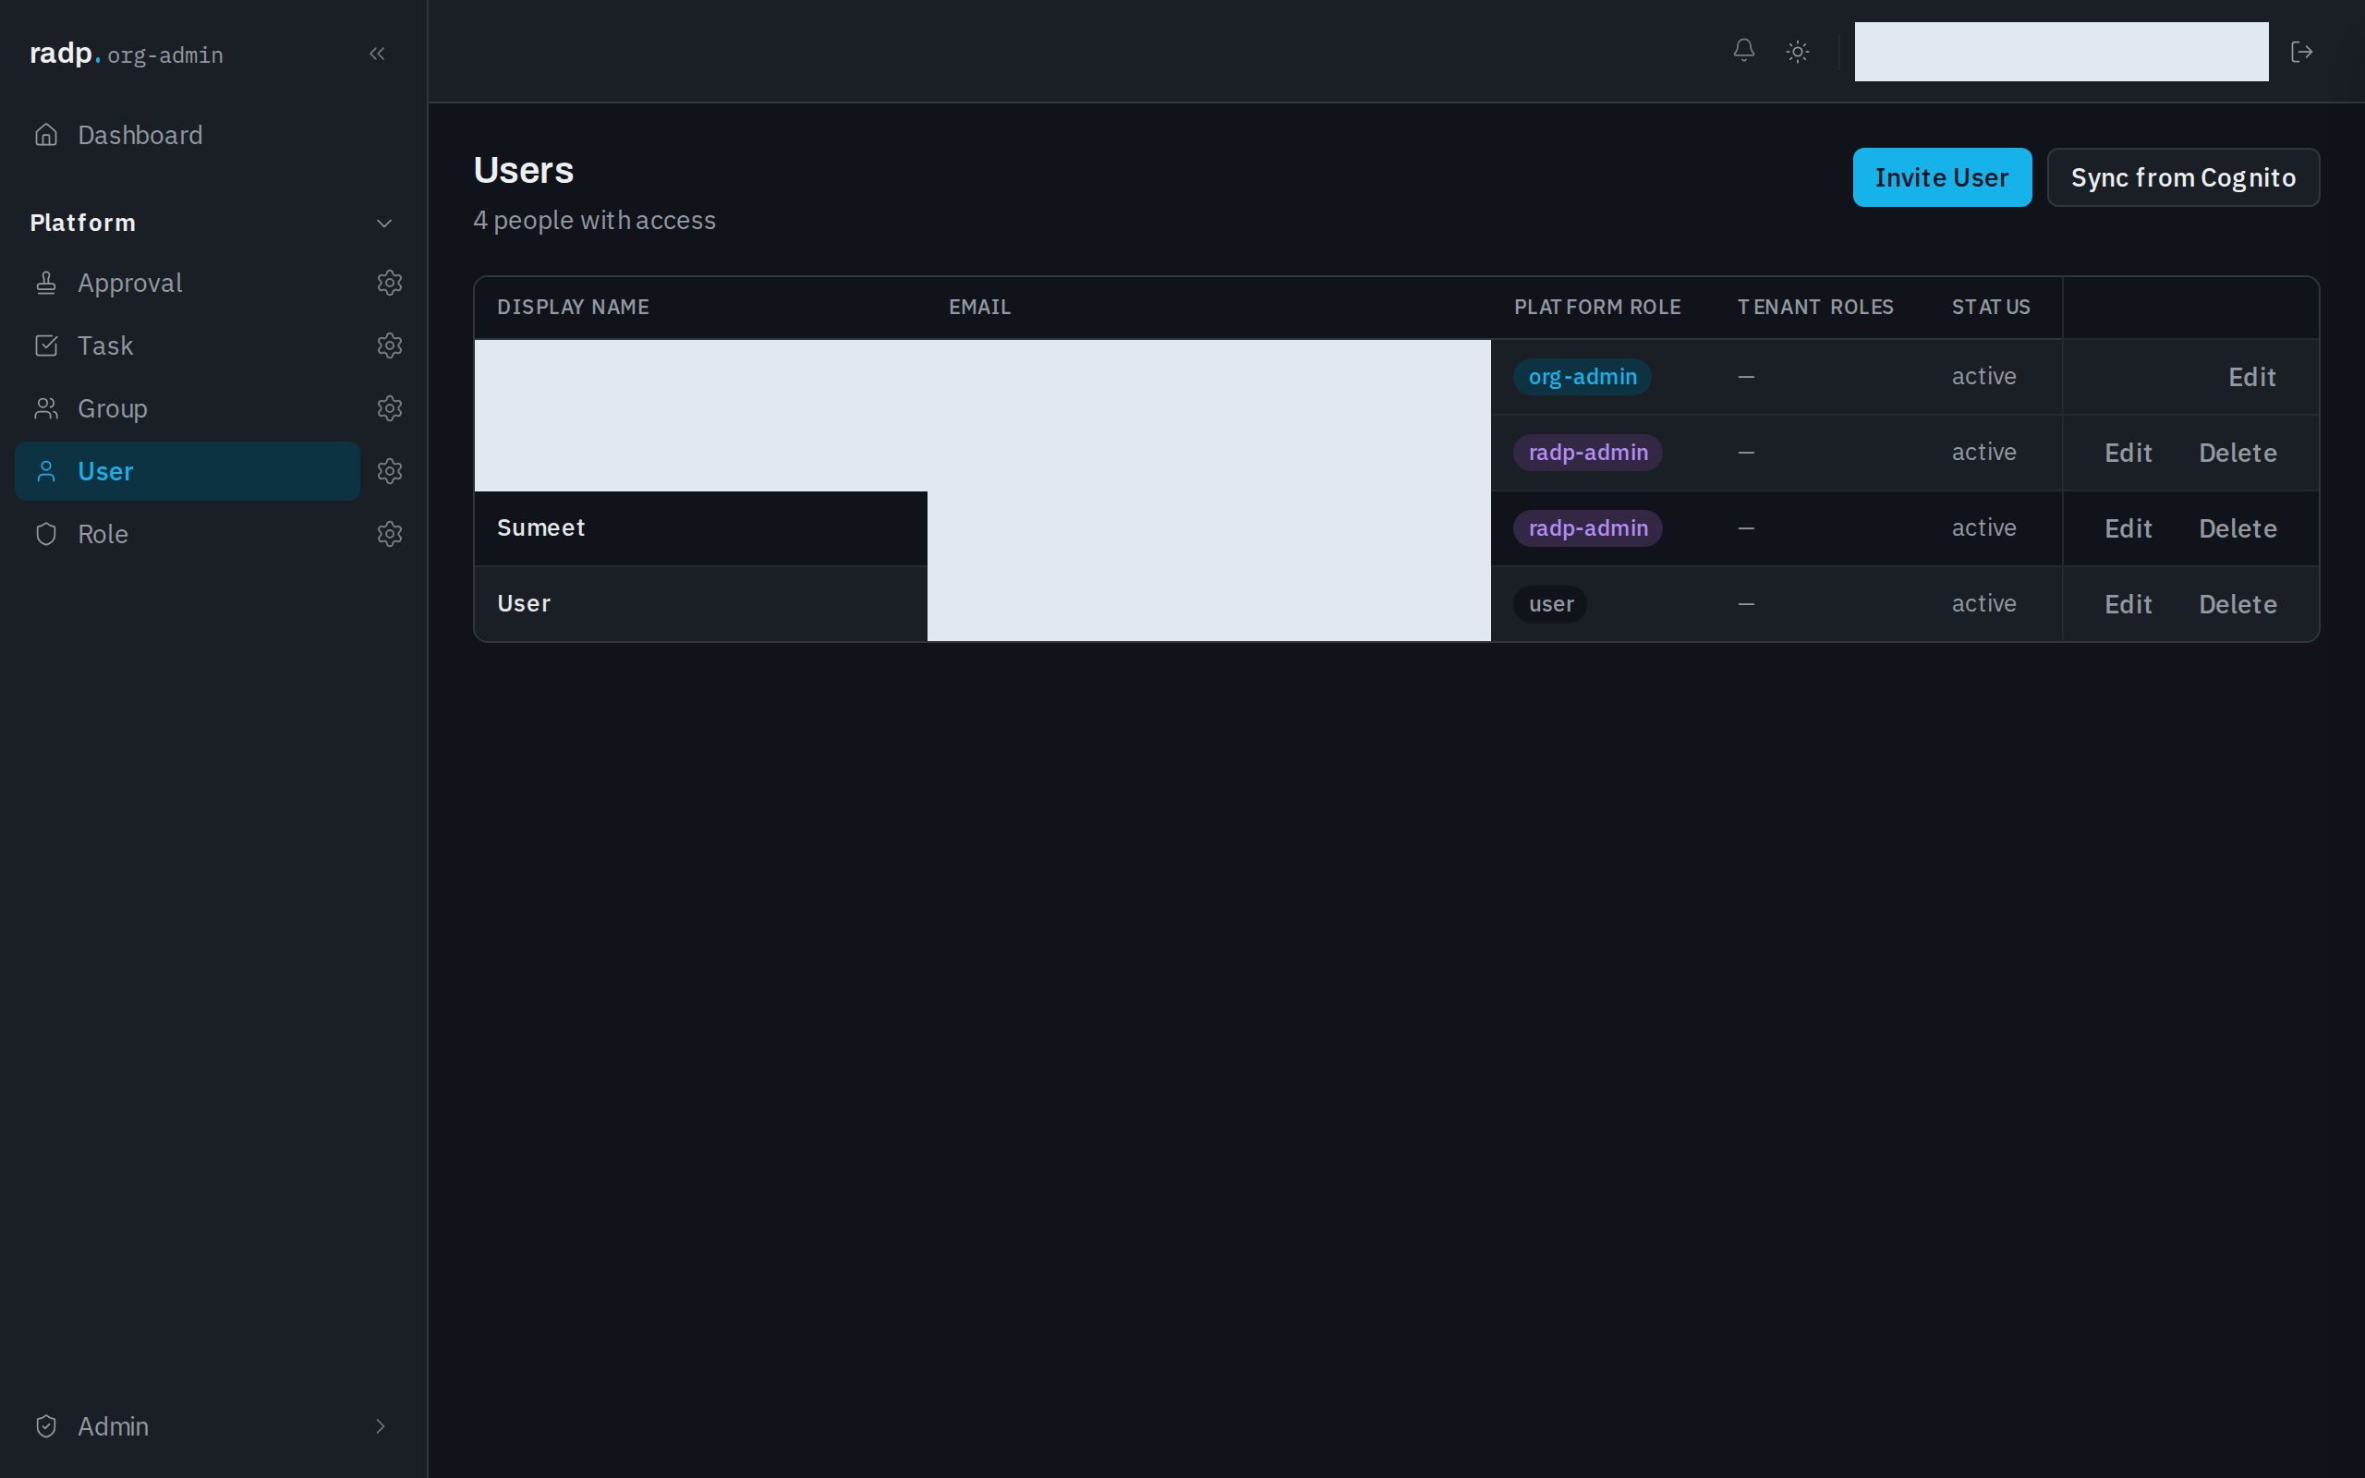
Task: Collapse the sidebar with the double-chevron icon
Action: click(x=377, y=54)
